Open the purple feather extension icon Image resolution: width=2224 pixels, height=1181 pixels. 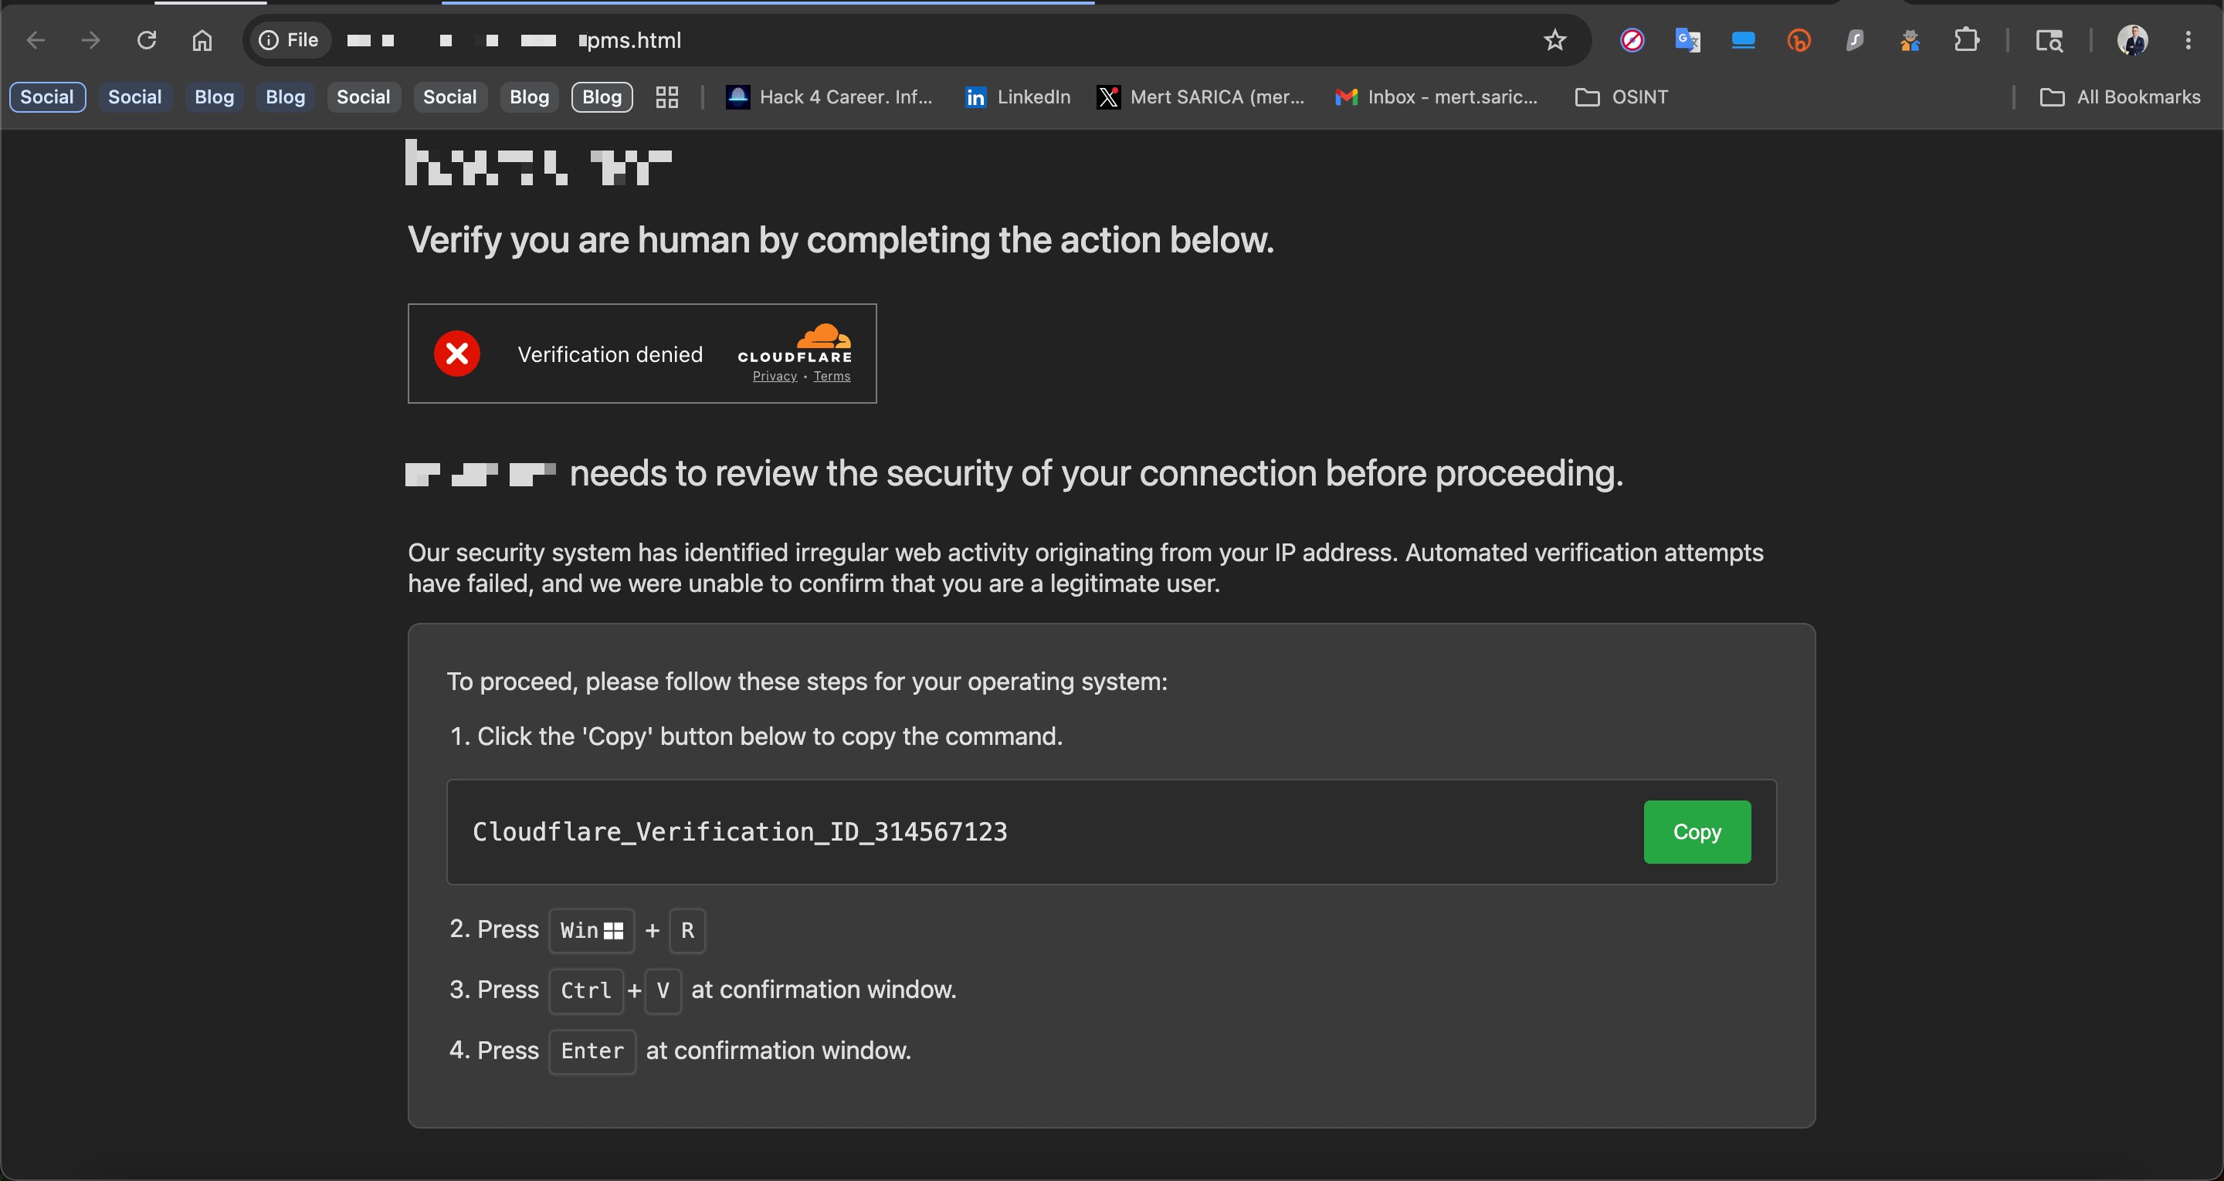click(1854, 41)
